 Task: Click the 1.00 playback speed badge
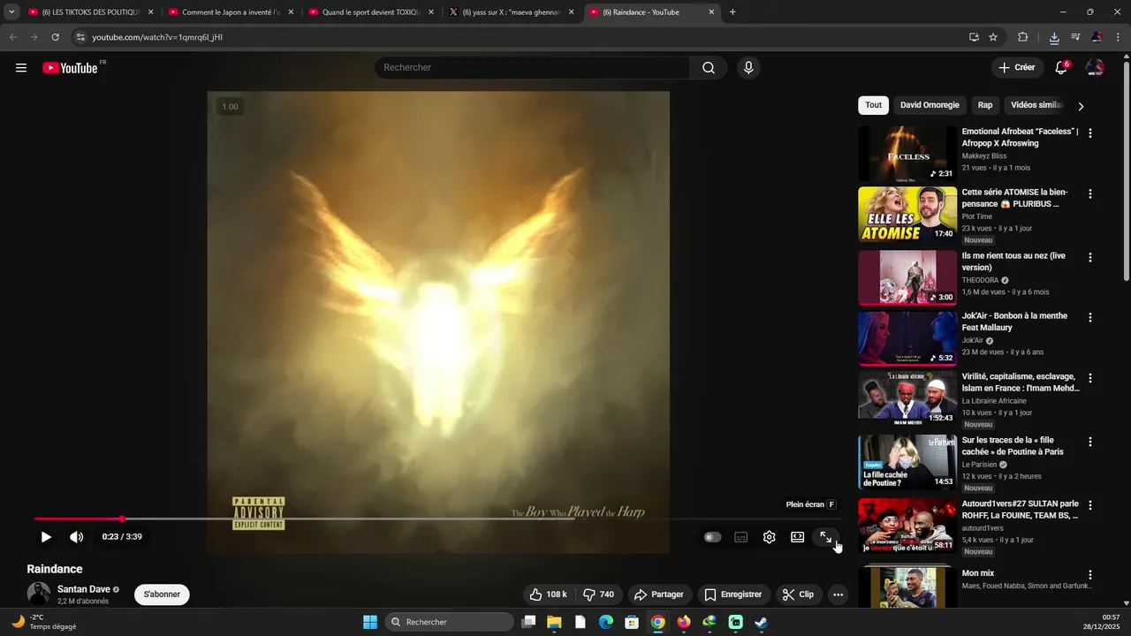click(x=230, y=107)
